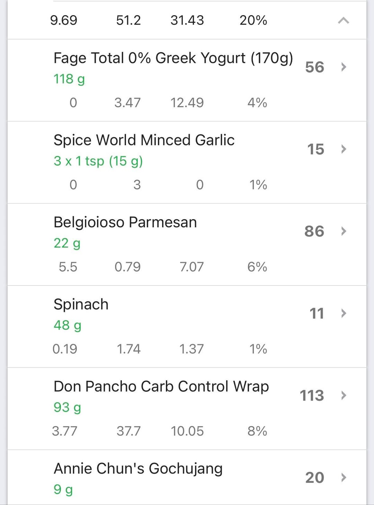Tap the Spice World Minced Garlic chevron arrow
374x505 pixels.
344,149
